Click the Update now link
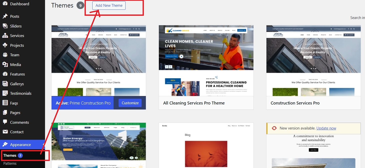Image resolution: width=365 pixels, height=168 pixels. pyautogui.click(x=326, y=128)
